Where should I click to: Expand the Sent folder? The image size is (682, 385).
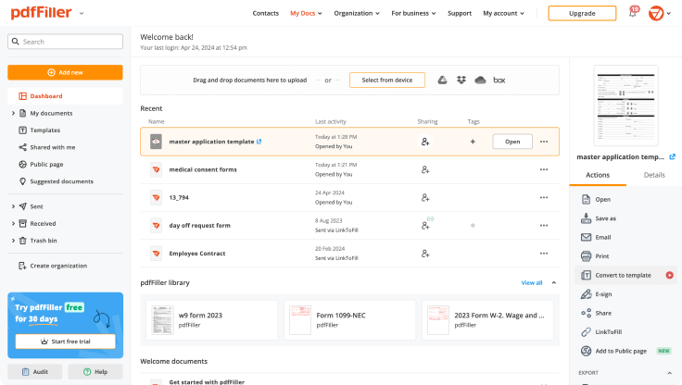click(13, 206)
